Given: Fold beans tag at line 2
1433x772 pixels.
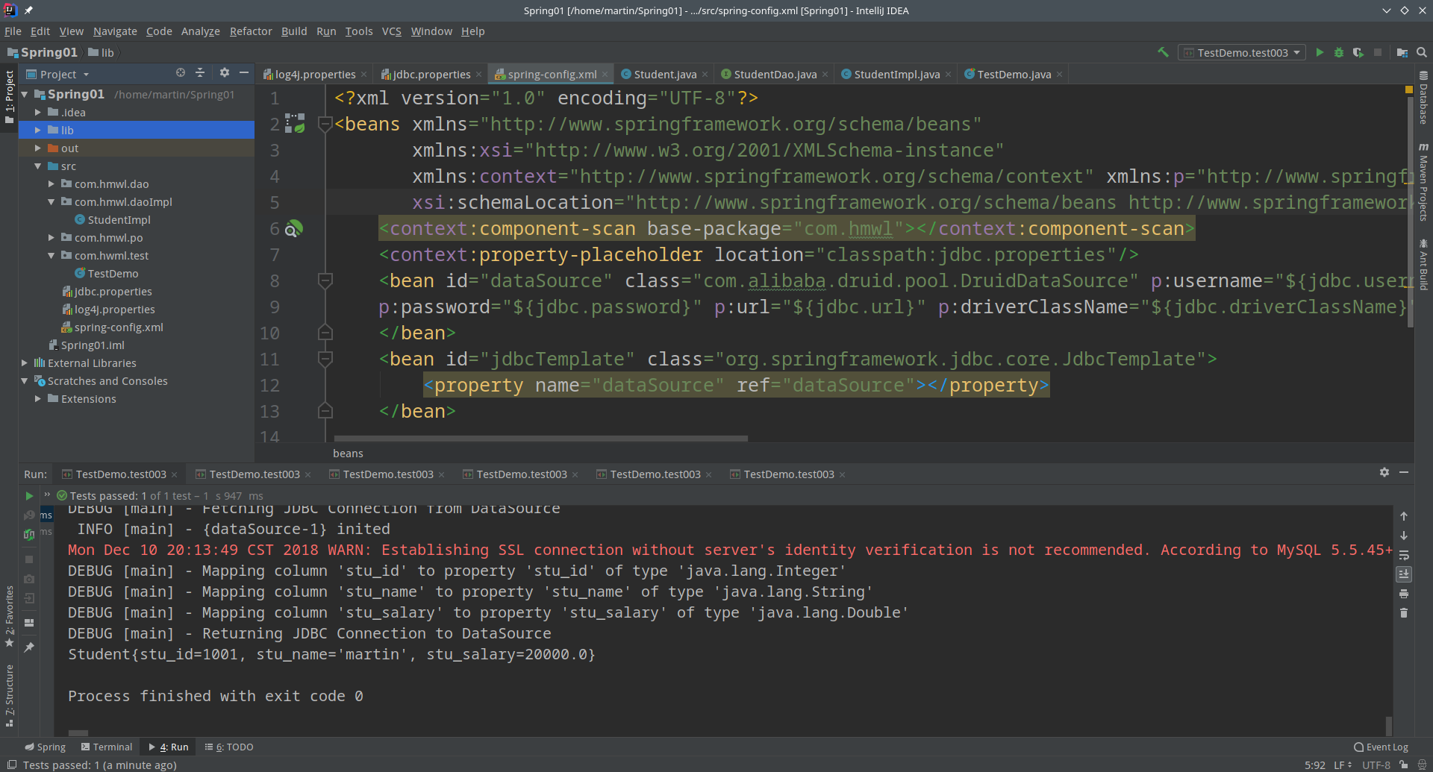Looking at the screenshot, I should point(325,124).
